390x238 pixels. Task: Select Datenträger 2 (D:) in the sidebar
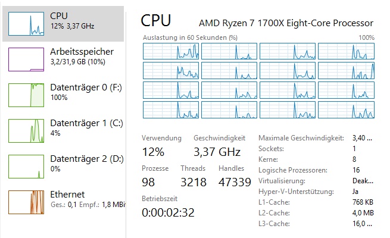pos(86,163)
